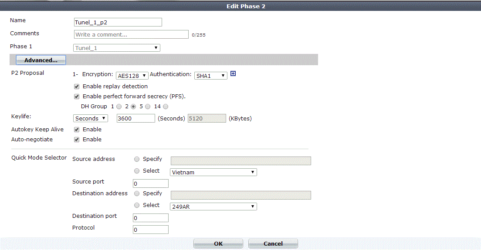Image resolution: width=481 pixels, height=250 pixels.
Task: Choose Select for Source address
Action: tap(137, 171)
